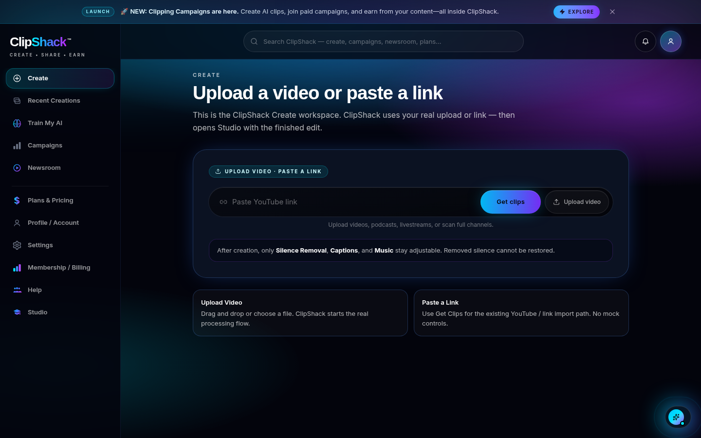The width and height of the screenshot is (701, 438).
Task: Click the Create plus-circle icon in sidebar
Action: (17, 78)
